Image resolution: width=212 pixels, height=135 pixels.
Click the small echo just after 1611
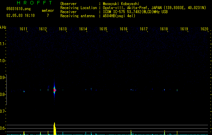[x=24, y=91]
